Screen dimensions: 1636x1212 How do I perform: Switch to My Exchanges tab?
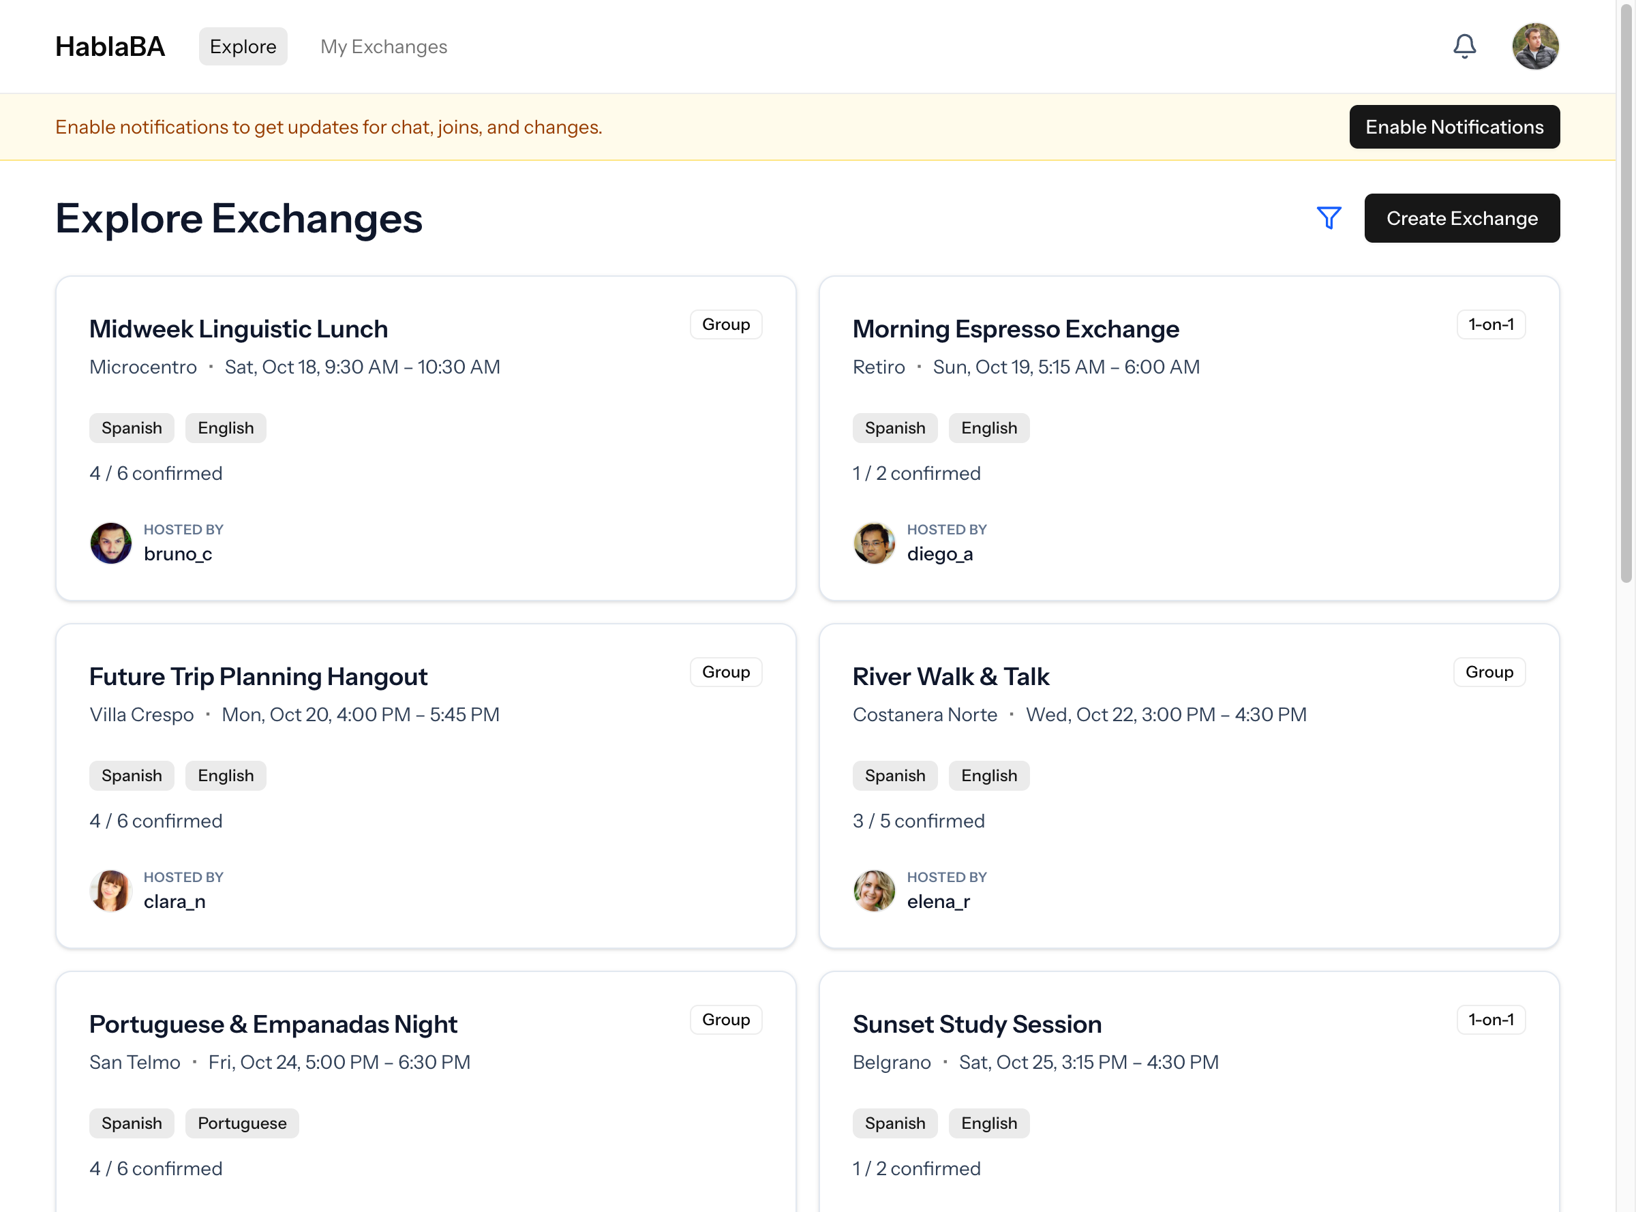(384, 46)
